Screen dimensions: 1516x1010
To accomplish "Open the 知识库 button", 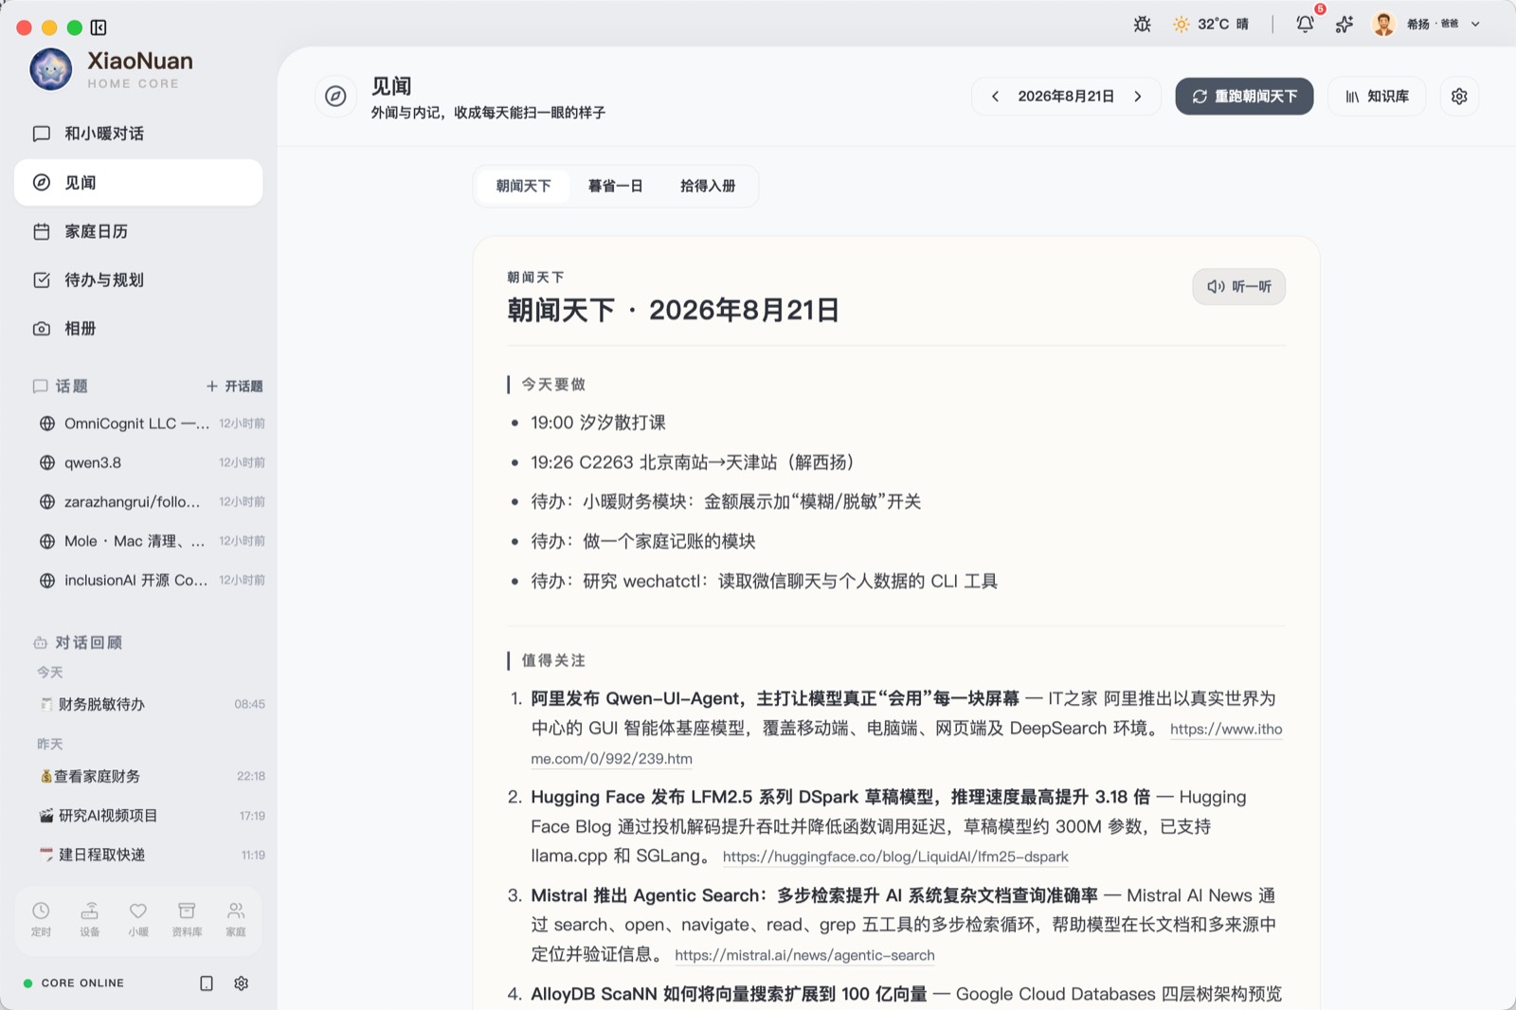I will (x=1377, y=97).
